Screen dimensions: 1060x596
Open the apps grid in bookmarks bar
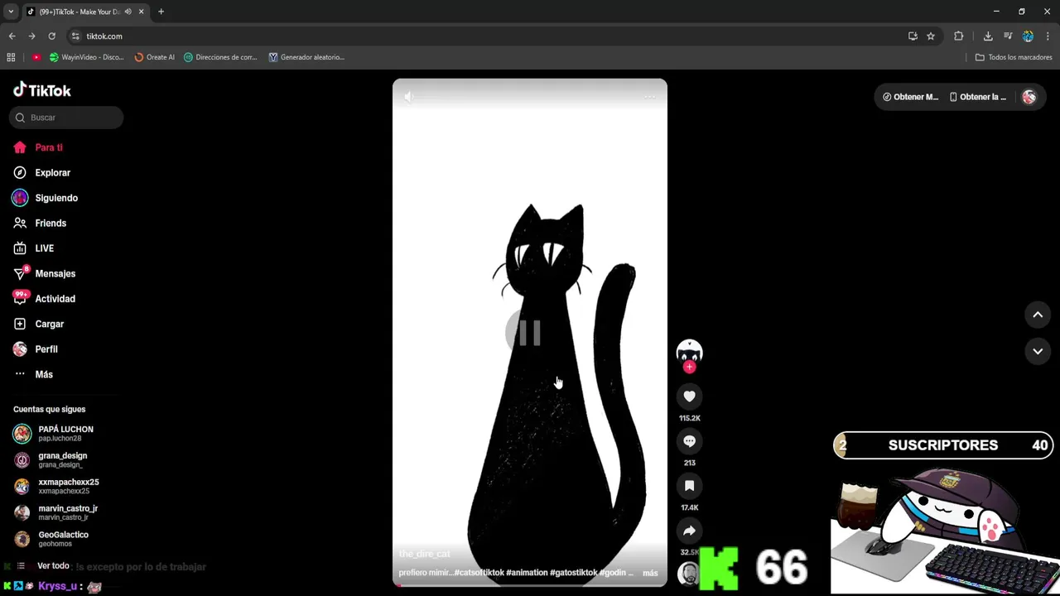11,57
